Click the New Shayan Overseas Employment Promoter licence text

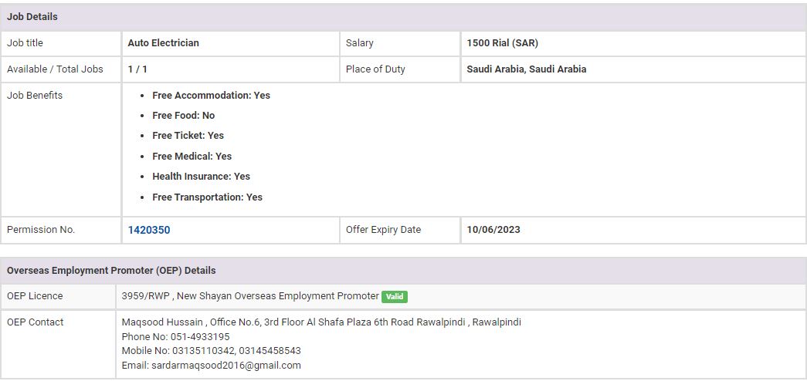(x=277, y=296)
